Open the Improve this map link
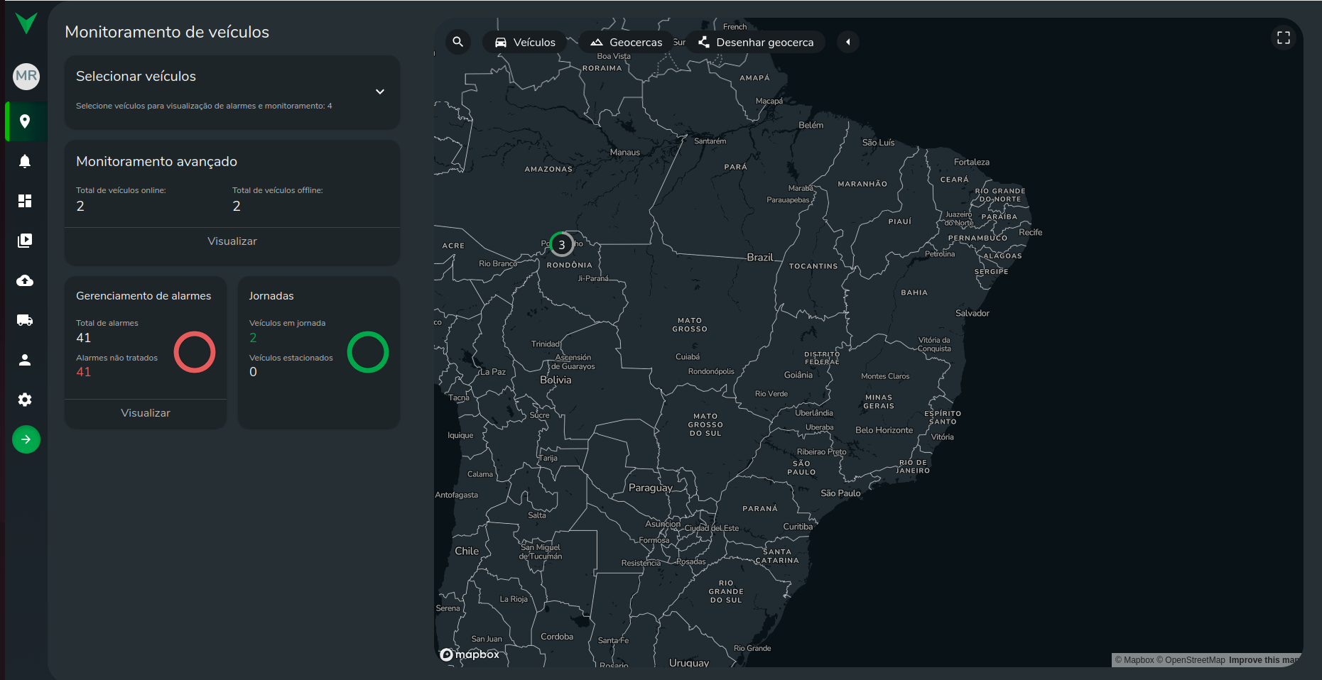This screenshot has height=680, width=1322. tap(1262, 660)
